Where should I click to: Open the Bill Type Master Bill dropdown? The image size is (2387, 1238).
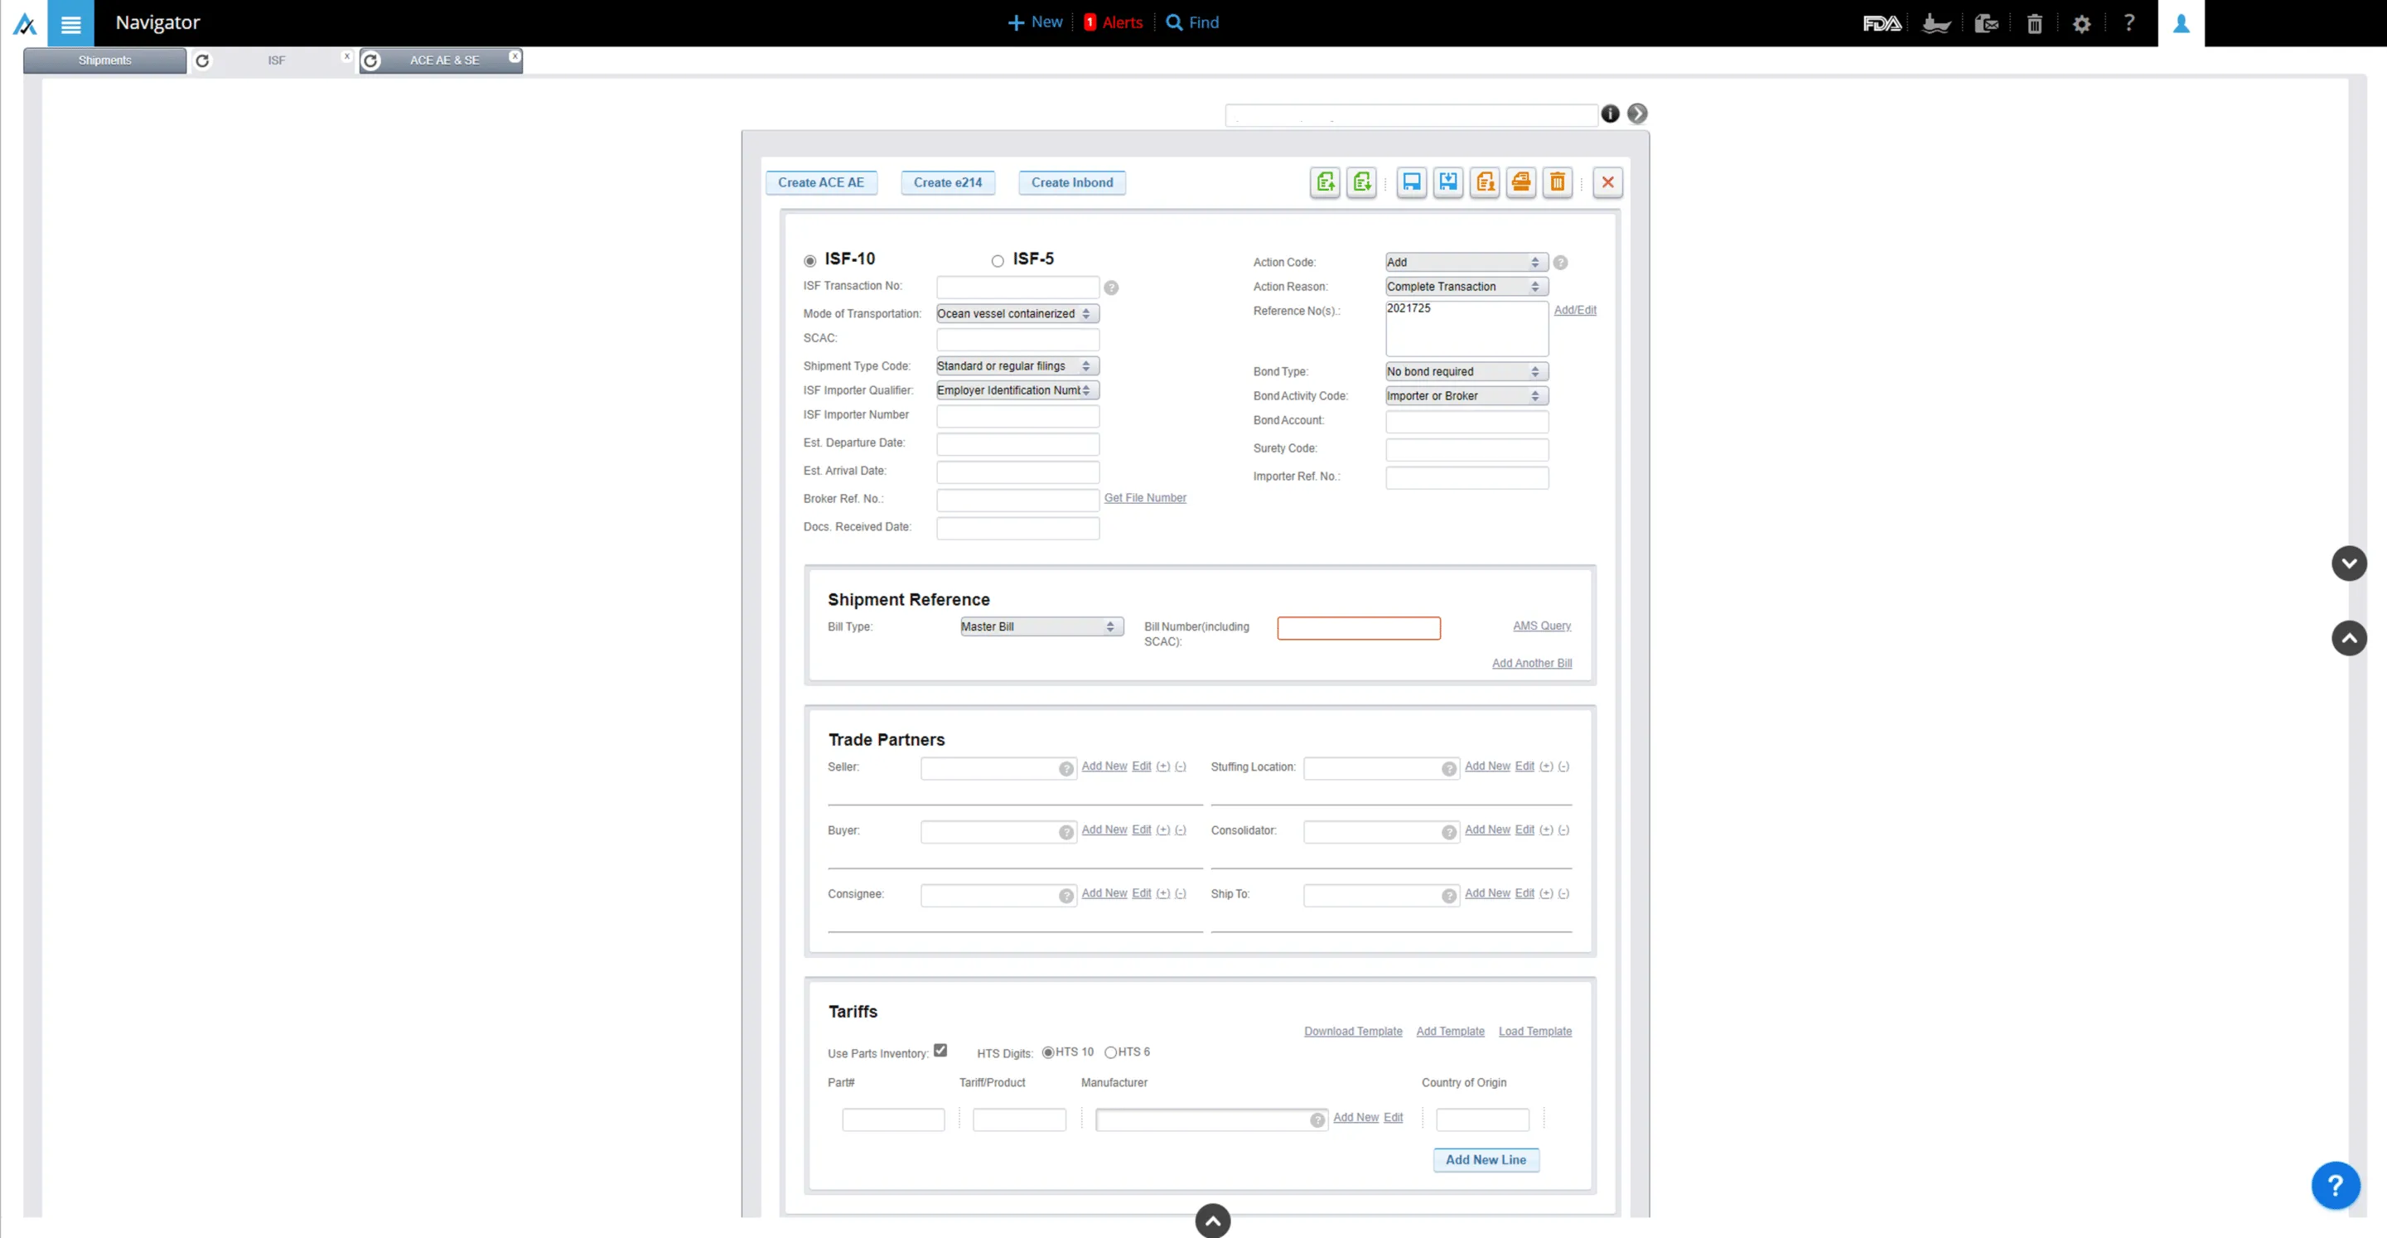click(1041, 627)
